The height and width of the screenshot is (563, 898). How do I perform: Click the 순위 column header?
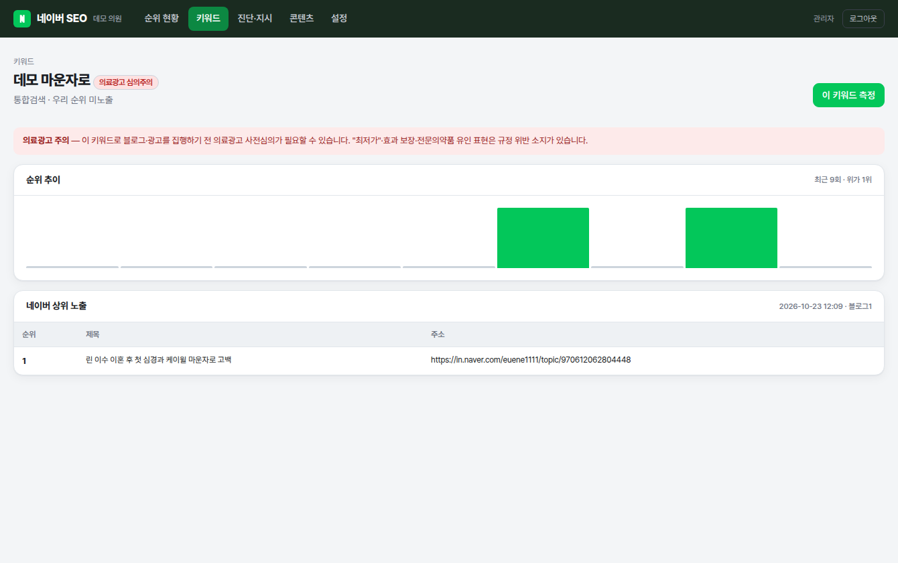pos(29,334)
